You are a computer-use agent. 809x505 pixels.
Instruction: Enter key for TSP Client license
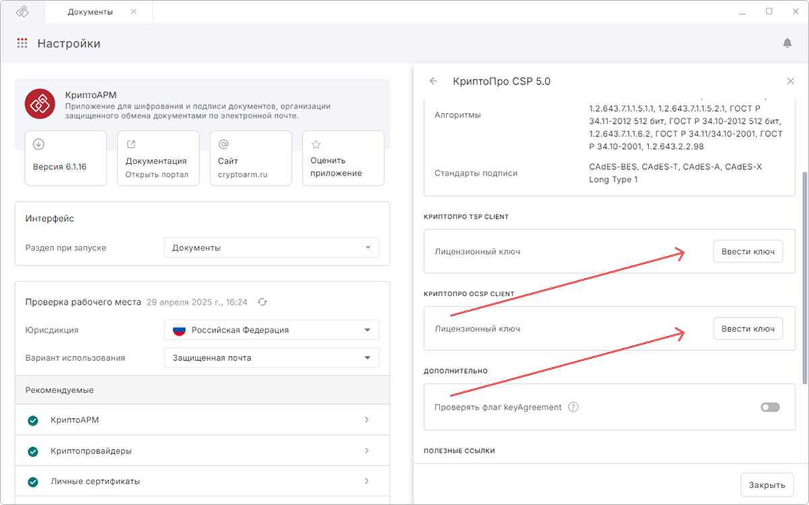click(748, 252)
